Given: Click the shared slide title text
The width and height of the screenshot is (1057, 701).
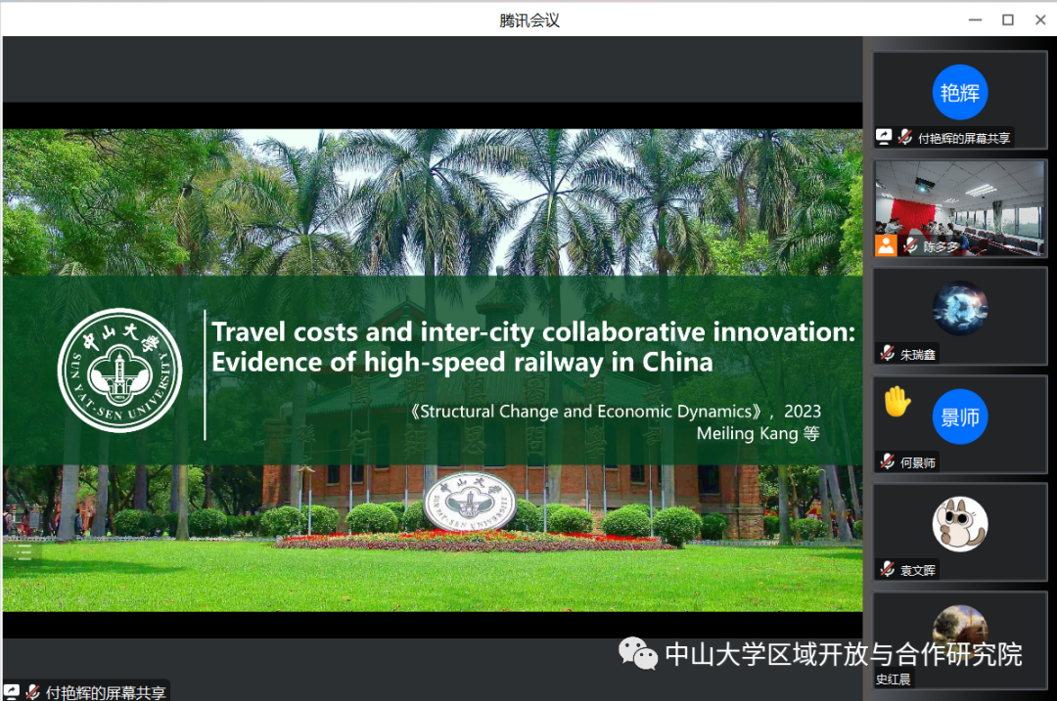Looking at the screenshot, I should [533, 347].
